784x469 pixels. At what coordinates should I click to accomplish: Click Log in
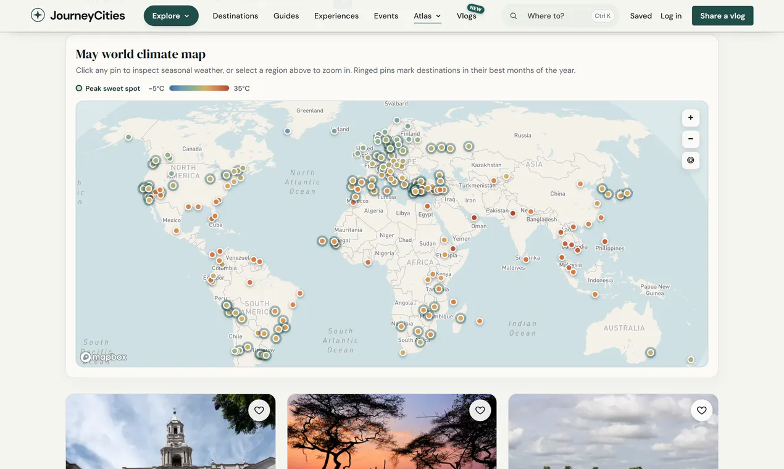[671, 16]
